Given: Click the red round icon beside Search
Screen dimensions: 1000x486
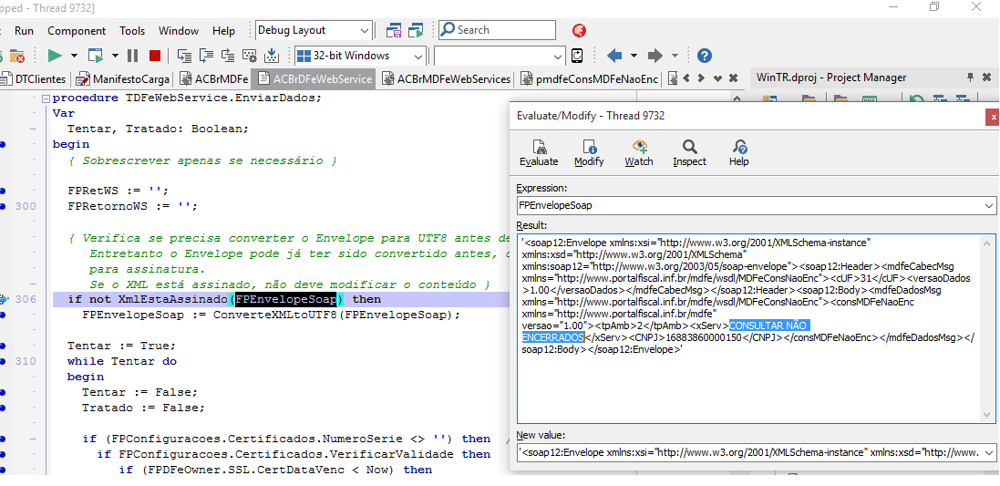Looking at the screenshot, I should click(x=579, y=30).
